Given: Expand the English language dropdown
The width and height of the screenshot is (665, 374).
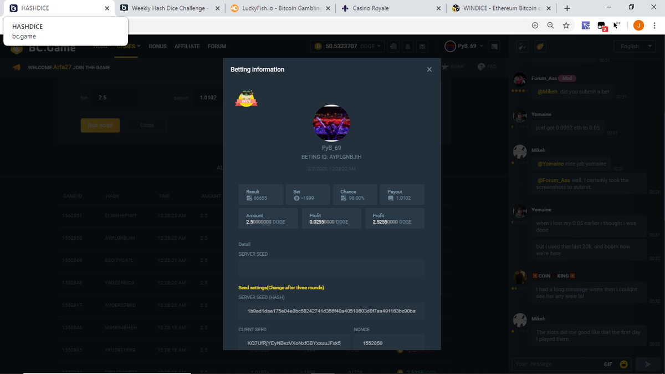Looking at the screenshot, I should (634, 46).
